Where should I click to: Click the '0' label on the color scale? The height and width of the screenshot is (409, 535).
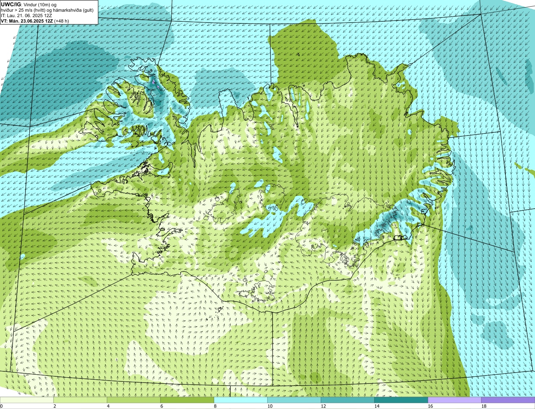(x=1, y=406)
